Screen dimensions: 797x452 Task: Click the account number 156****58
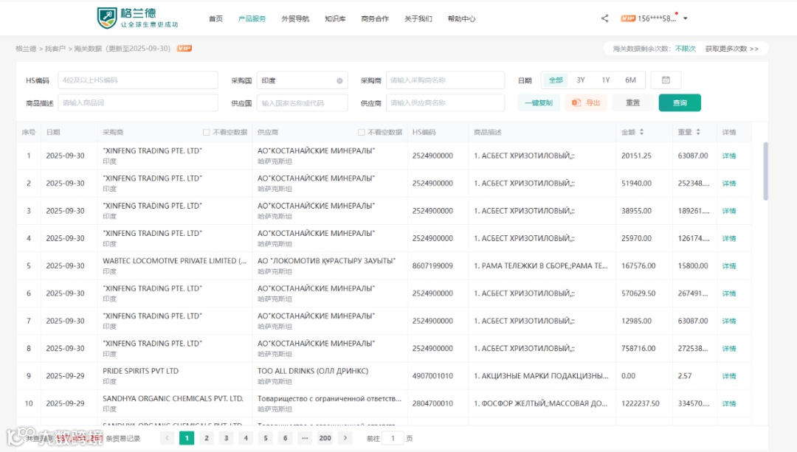658,18
